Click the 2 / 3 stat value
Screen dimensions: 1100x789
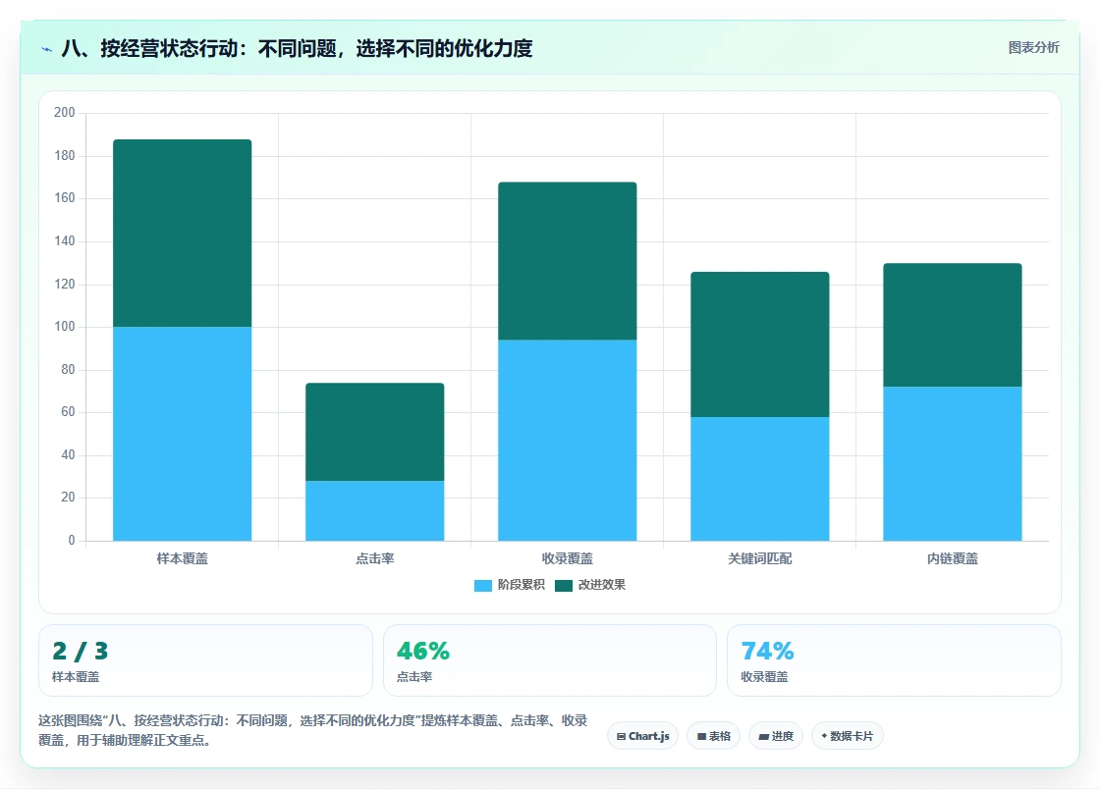coord(80,651)
